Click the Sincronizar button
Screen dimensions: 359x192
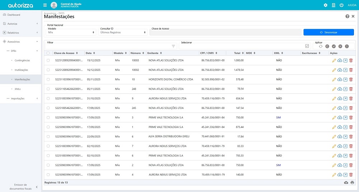point(328,32)
